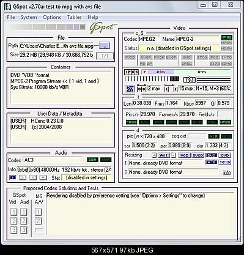The image size is (244, 255).
Task: Click the browse (...) button next to Path
Action: 105,46
